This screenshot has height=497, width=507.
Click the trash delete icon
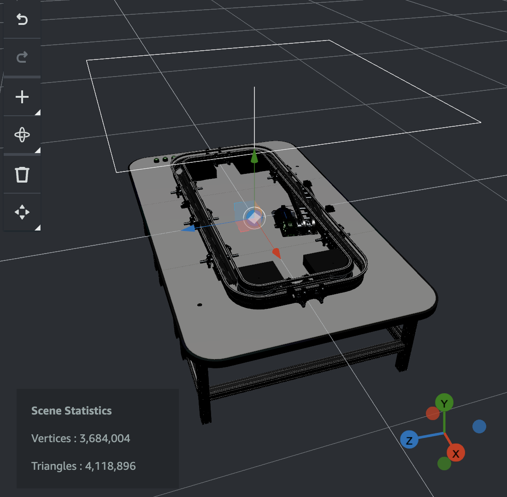click(22, 174)
